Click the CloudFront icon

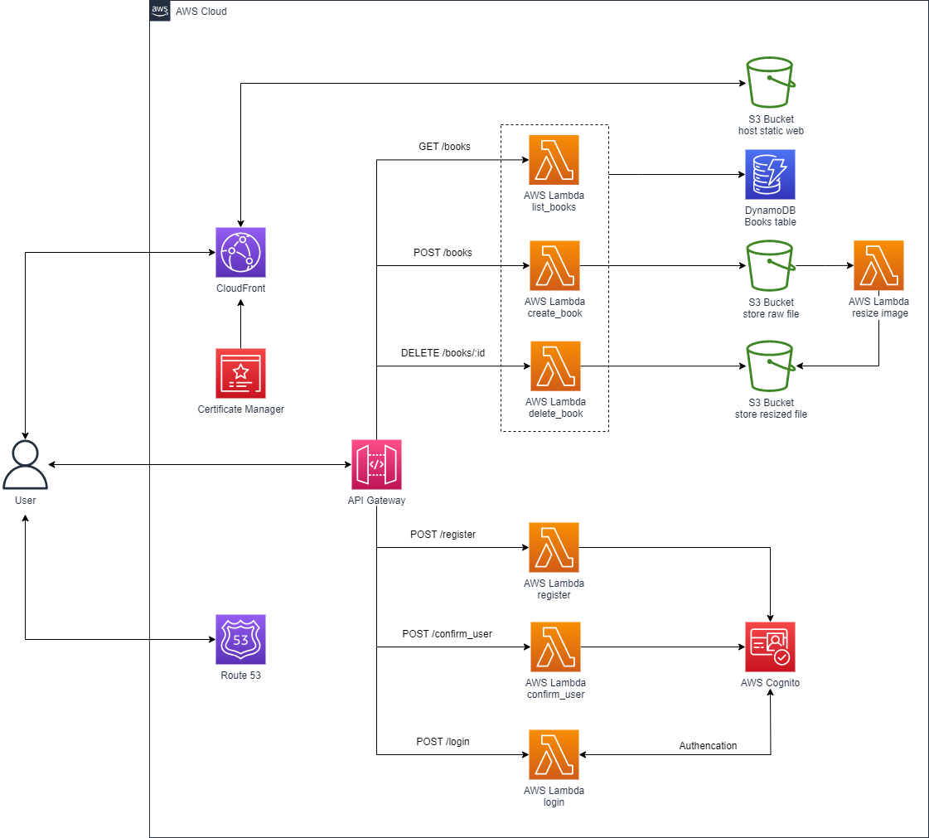(240, 253)
